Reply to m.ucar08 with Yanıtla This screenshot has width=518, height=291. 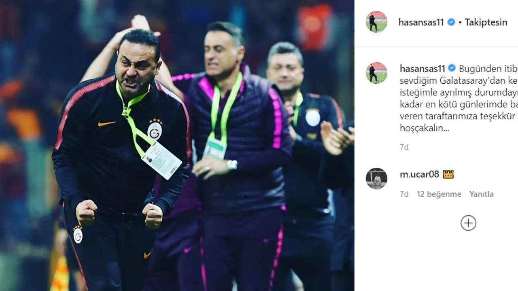(482, 194)
